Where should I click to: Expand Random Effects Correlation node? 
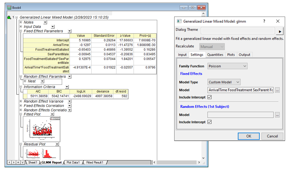[21, 110]
